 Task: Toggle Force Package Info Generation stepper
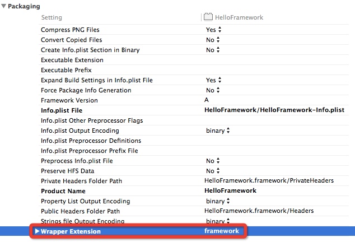tap(218, 90)
